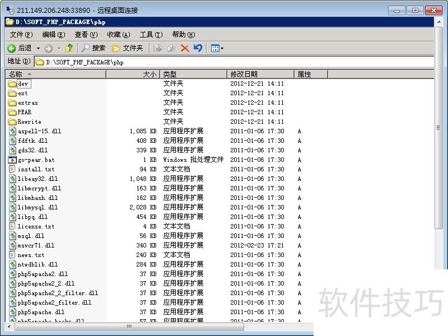Select the libmysql.dll file
The width and height of the screenshot is (448, 336).
click(37, 207)
